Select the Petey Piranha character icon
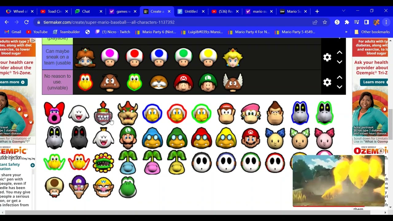The image size is (393, 221). 103,162
